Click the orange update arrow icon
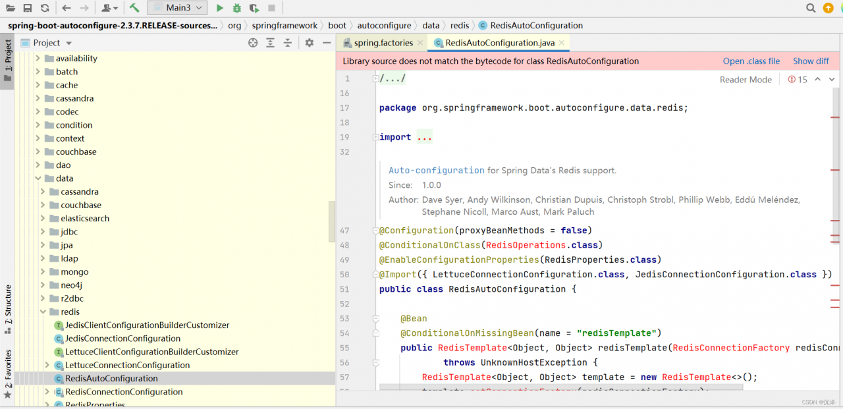Screen dimensions: 843x409 pos(829,8)
